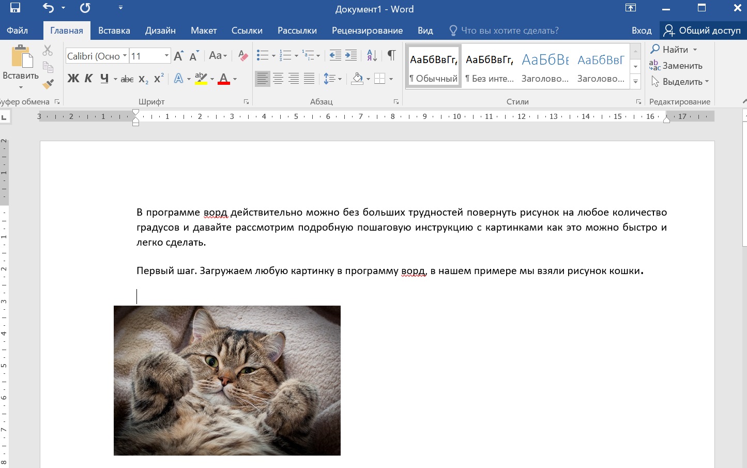Image resolution: width=747 pixels, height=468 pixels.
Task: Open the Ссылки ribbon tab
Action: point(247,31)
